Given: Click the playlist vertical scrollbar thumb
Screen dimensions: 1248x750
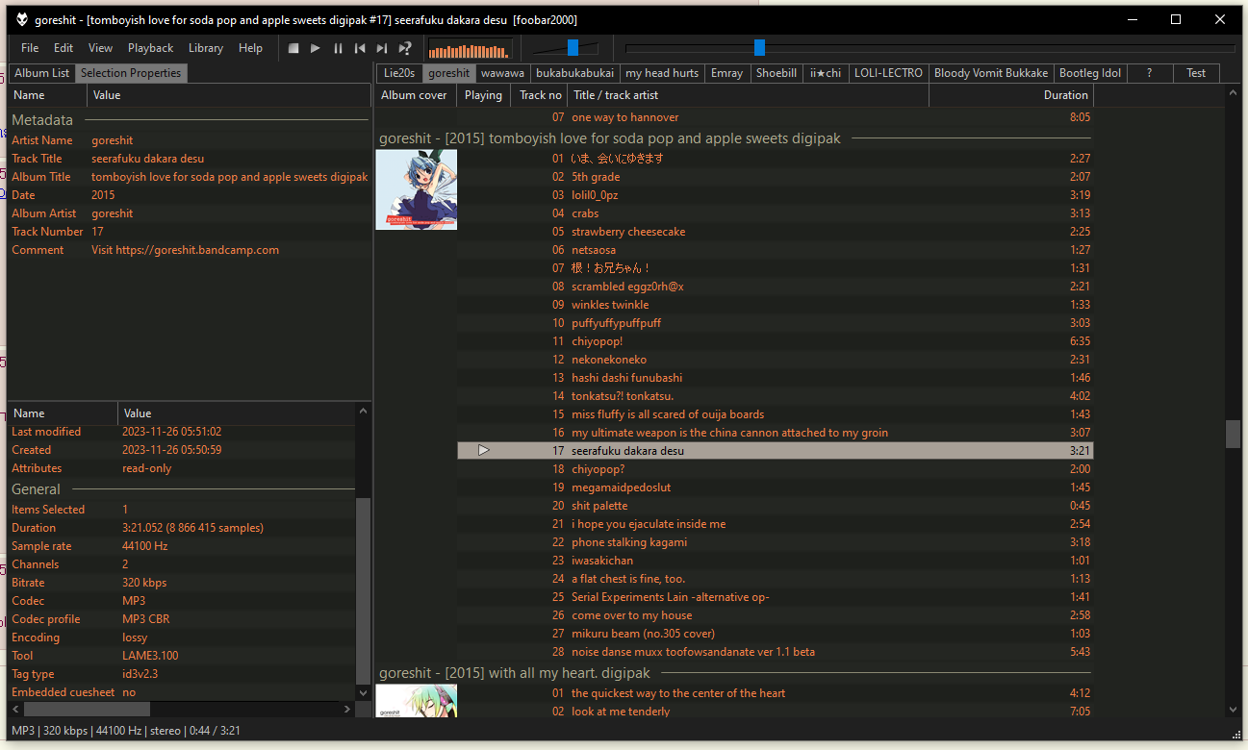Looking at the screenshot, I should [1233, 434].
